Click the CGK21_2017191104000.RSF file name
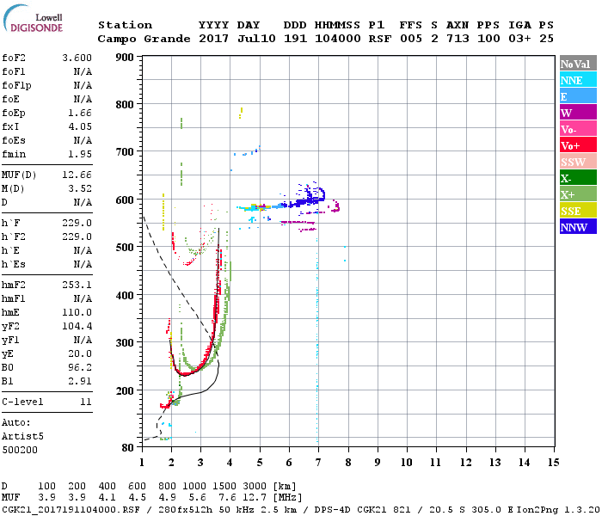 [71, 509]
